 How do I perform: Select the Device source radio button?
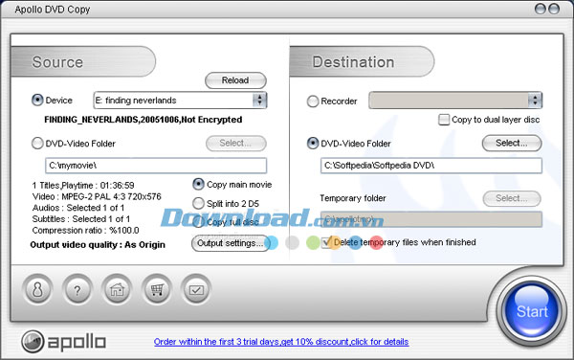[37, 100]
